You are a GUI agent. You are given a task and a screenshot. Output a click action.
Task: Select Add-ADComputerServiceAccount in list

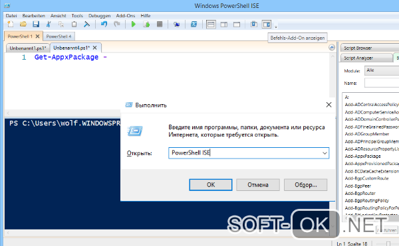click(x=372, y=112)
